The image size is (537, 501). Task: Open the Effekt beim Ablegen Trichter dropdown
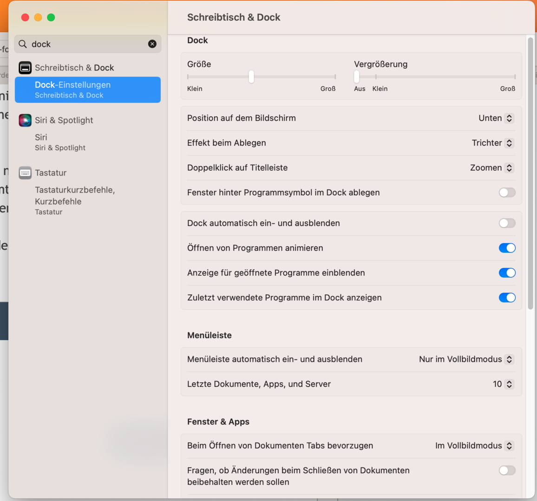(492, 143)
